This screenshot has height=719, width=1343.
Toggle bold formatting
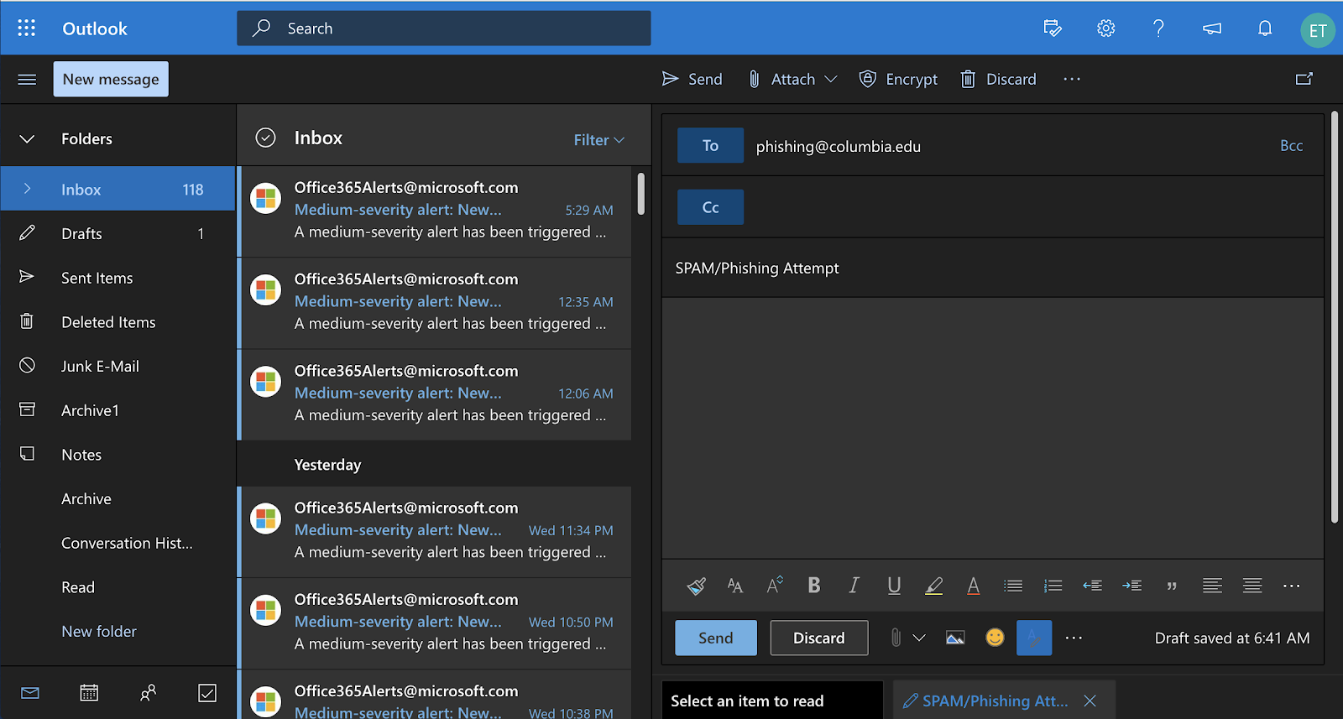tap(814, 586)
